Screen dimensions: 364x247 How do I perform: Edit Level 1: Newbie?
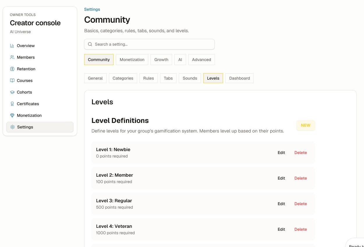pyautogui.click(x=281, y=153)
